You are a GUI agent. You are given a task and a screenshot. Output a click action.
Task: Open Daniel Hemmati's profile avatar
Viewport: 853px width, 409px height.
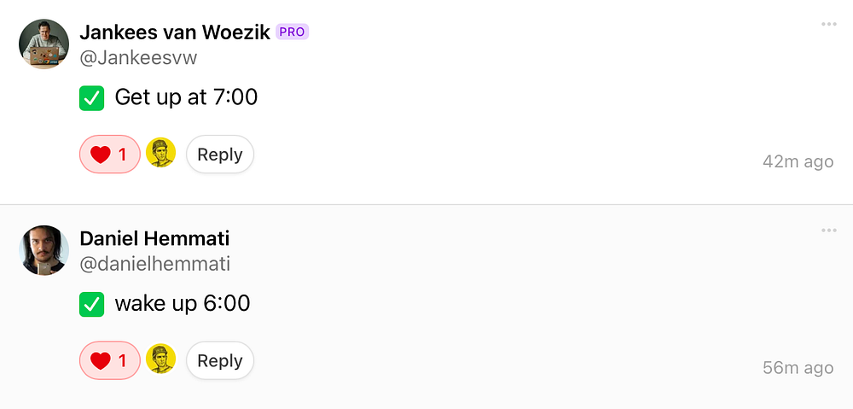tap(44, 250)
